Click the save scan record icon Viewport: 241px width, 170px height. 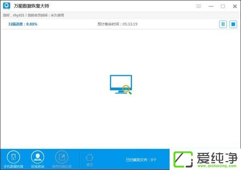[61, 157]
